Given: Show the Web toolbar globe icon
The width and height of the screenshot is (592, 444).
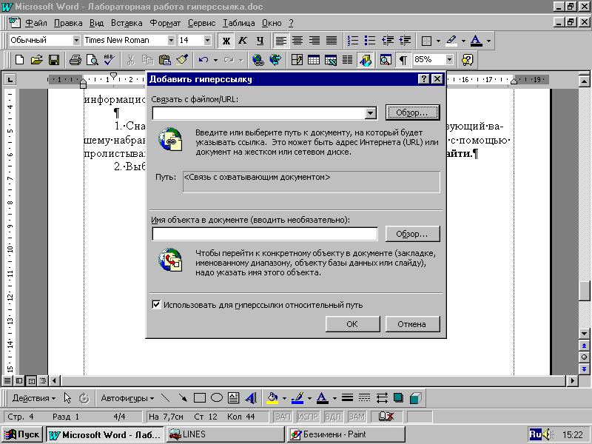Looking at the screenshot, I should coord(275,60).
